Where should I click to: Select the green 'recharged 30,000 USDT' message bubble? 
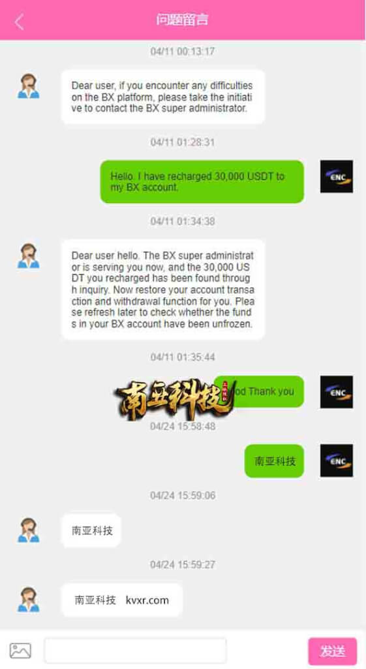tap(202, 182)
